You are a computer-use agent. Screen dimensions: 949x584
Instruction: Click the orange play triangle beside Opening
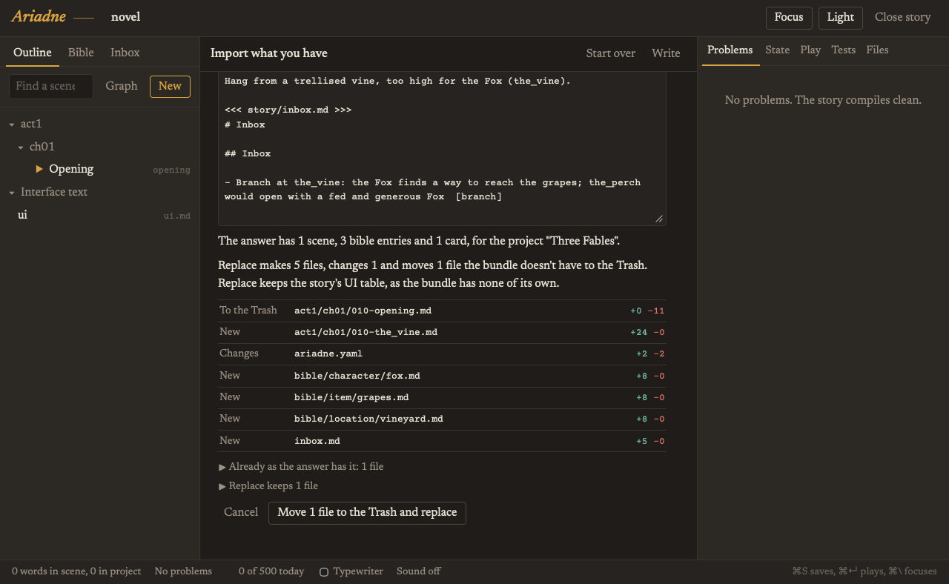[39, 169]
